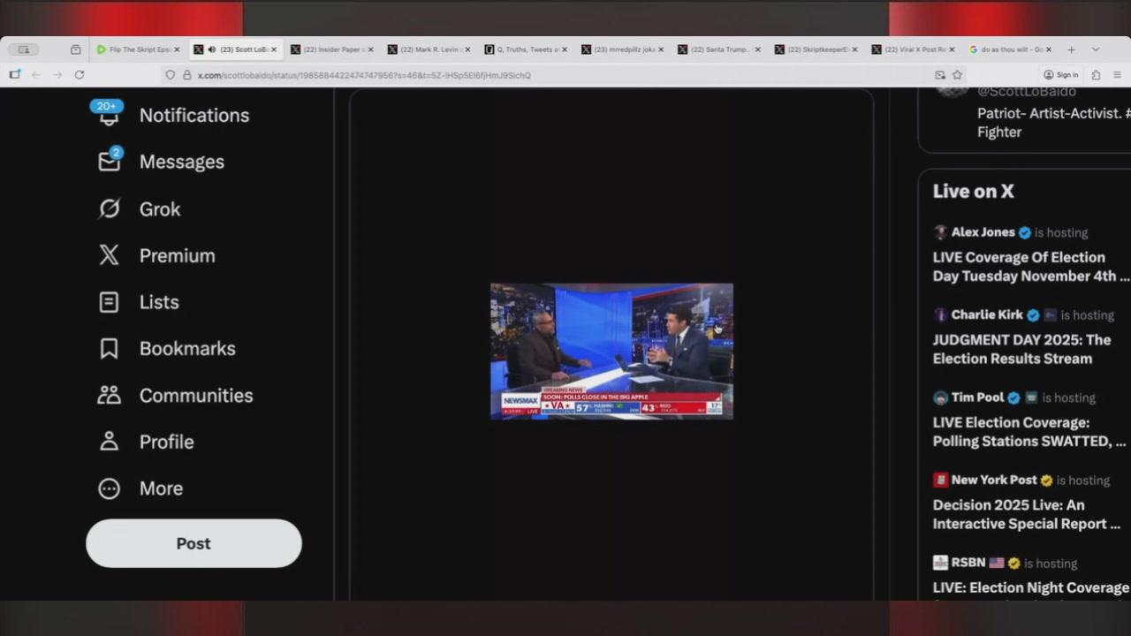Expand the More sidebar menu
Image resolution: width=1131 pixels, height=636 pixels.
[108, 488]
